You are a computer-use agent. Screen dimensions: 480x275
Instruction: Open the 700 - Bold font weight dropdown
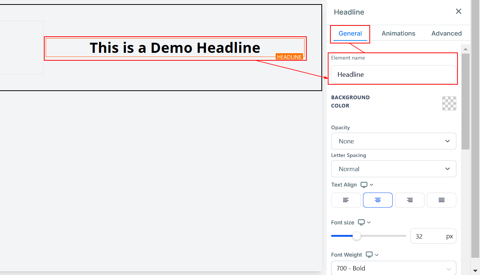point(393,268)
